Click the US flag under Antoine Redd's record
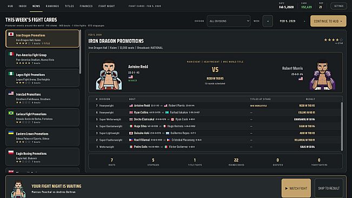Viewport: 352px width, 198px height. 130,77
